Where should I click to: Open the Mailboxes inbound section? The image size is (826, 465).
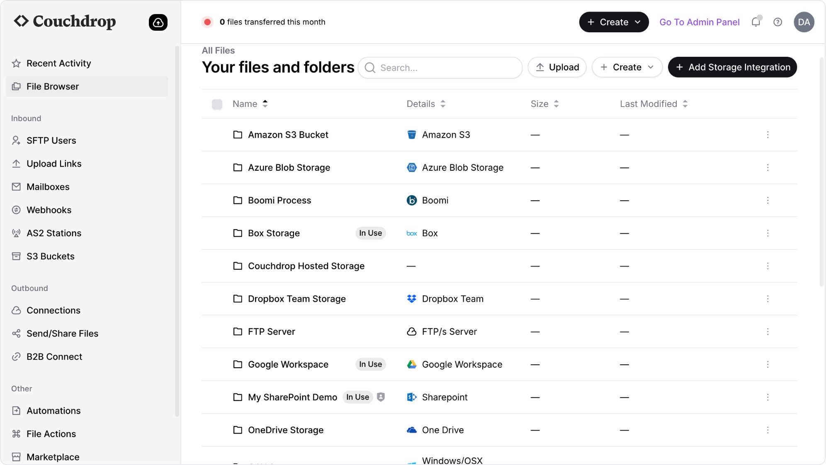click(x=48, y=186)
